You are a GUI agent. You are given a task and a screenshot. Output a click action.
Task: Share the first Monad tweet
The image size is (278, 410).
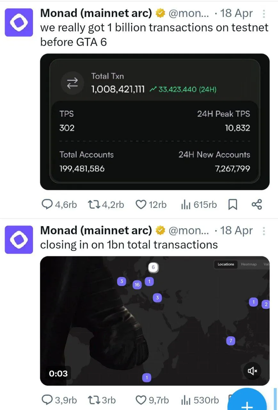[x=257, y=204]
